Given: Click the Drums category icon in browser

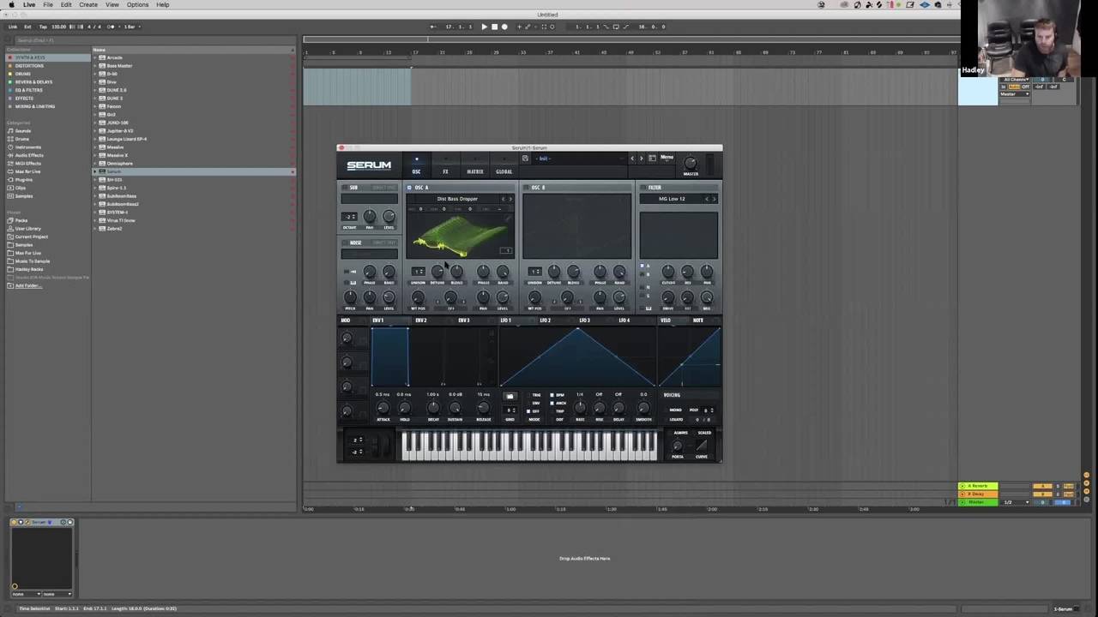Looking at the screenshot, I should 10,139.
